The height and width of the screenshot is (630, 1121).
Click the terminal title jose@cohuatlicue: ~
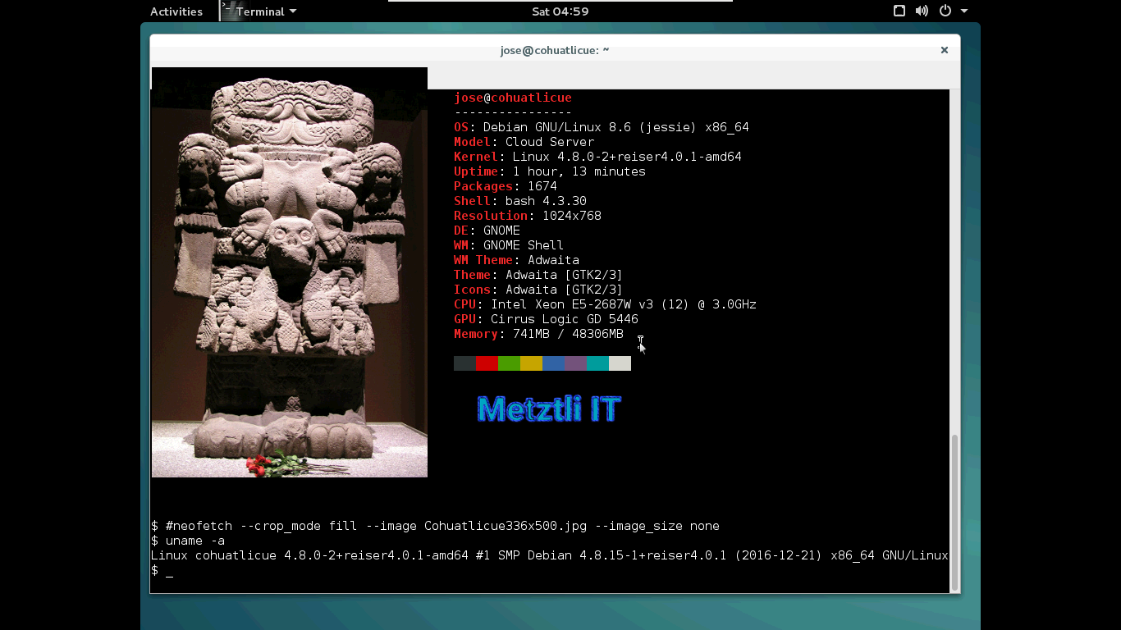pos(555,50)
